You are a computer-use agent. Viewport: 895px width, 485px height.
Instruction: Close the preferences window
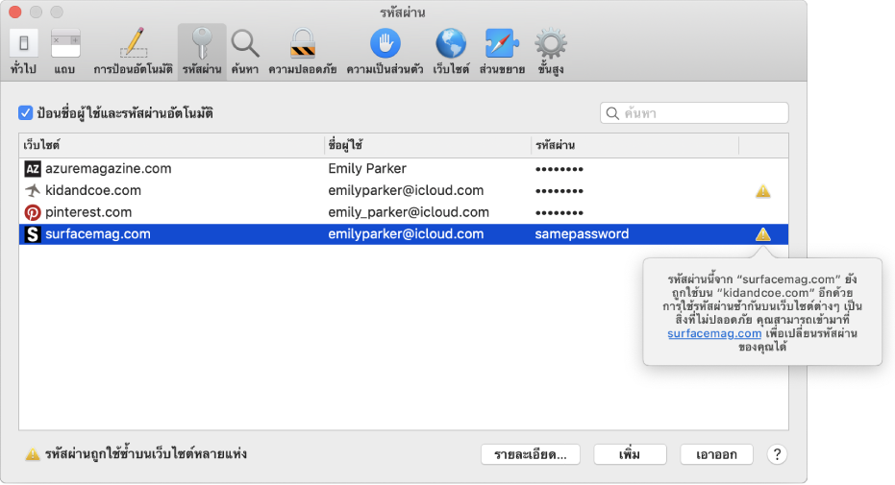[x=14, y=12]
